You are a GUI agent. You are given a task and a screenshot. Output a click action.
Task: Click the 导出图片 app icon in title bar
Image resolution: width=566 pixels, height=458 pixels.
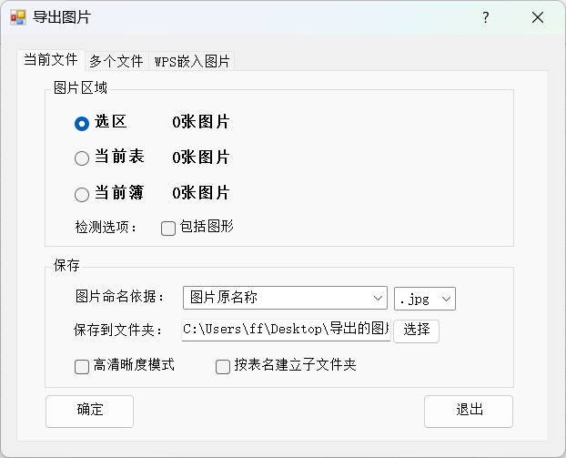coord(17,17)
